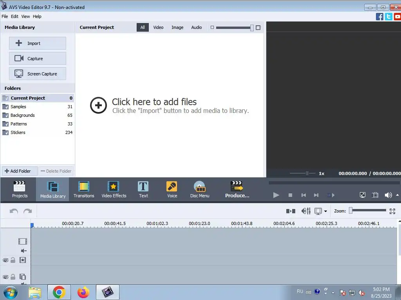The width and height of the screenshot is (401, 300).
Task: Open the Voice recording section
Action: pos(172,189)
